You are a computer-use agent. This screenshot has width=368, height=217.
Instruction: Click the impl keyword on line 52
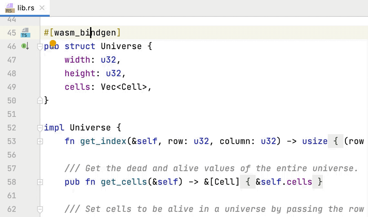[x=54, y=128]
